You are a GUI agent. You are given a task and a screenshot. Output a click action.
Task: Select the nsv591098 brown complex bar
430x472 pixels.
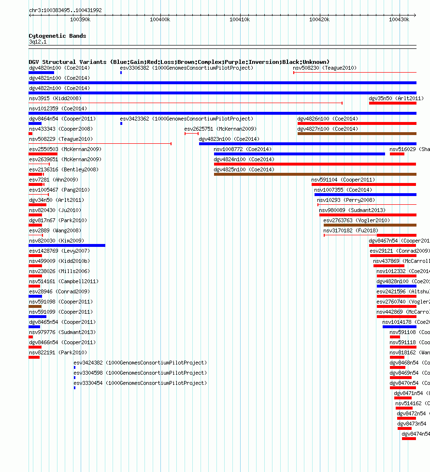[35, 306]
